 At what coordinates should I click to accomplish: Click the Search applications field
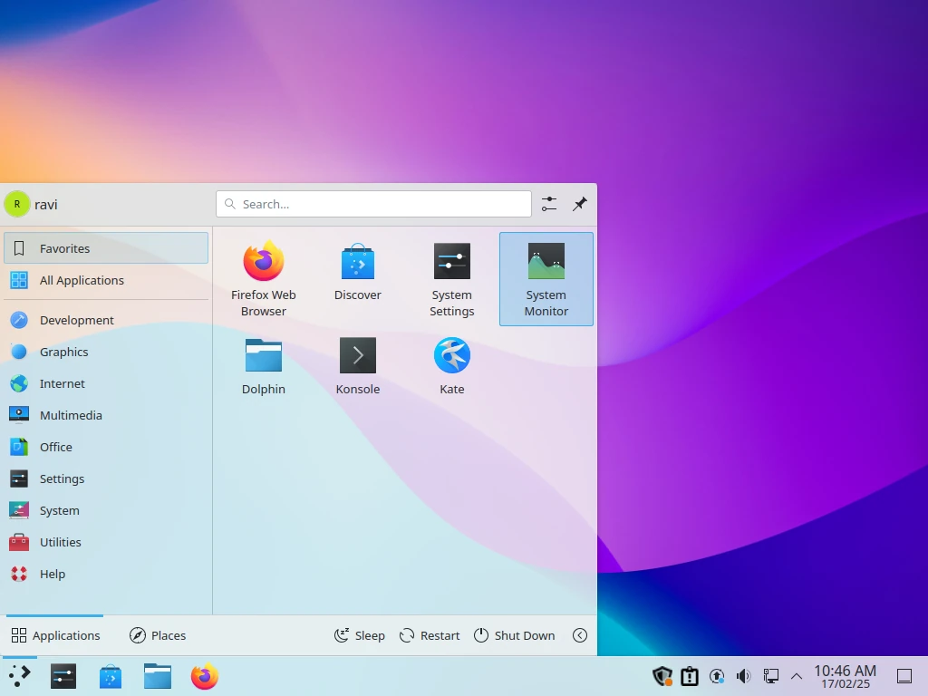coord(373,204)
